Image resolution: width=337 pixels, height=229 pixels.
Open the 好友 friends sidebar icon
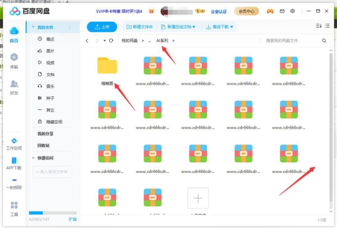(x=14, y=87)
